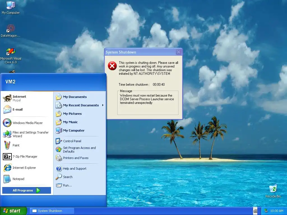This screenshot has height=215, width=287.
Task: Open Control Panel text entry
Action: (x=72, y=141)
